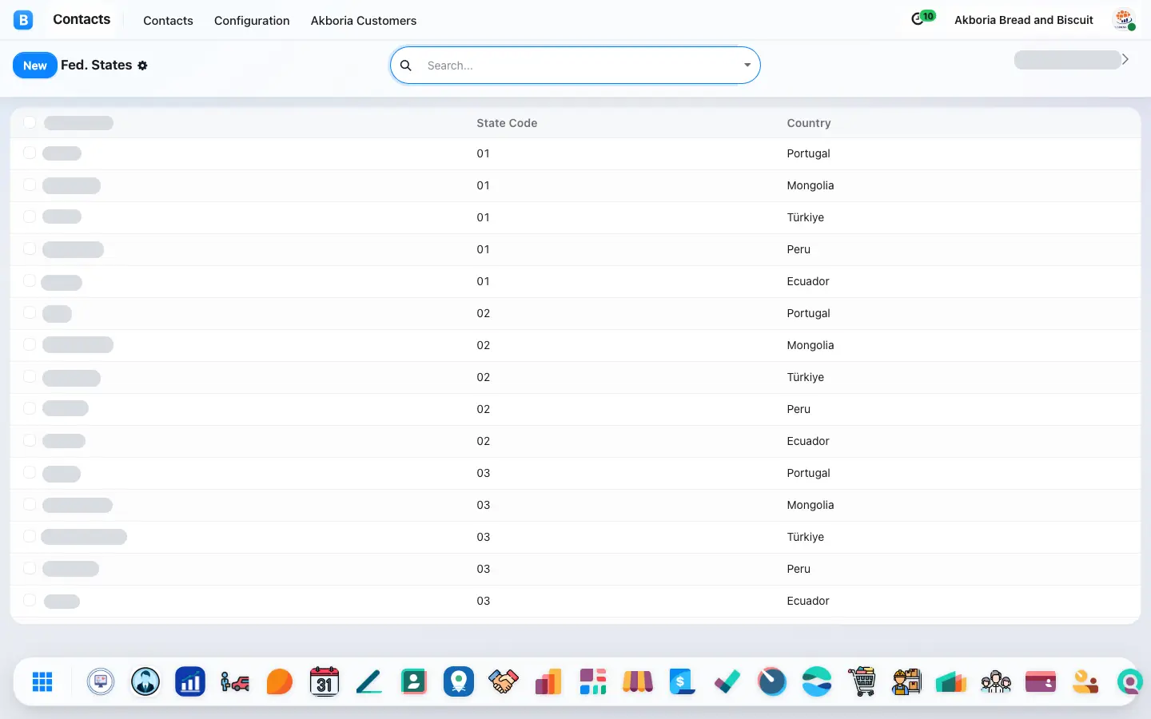Screen dimensions: 1151x719
Task: Open the checkmark tasks app icon
Action: (x=727, y=681)
